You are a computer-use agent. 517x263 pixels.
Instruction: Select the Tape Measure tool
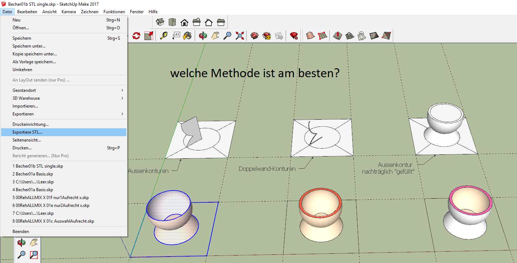tap(164, 36)
